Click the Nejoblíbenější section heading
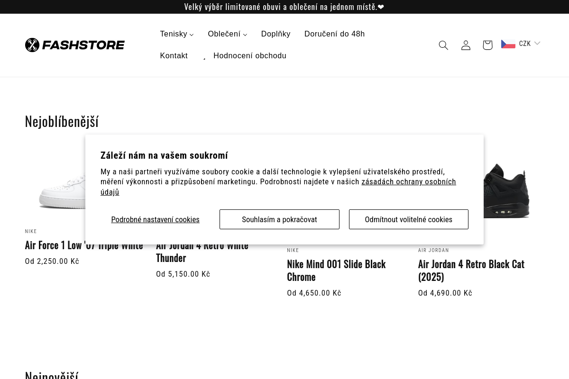This screenshot has height=379, width=569. pyautogui.click(x=62, y=121)
